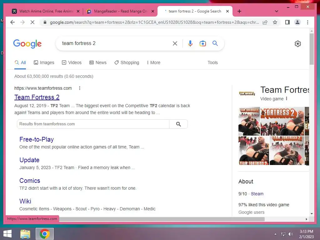Click the Google logo
Image resolution: width=320 pixels, height=240 pixels.
(27, 44)
